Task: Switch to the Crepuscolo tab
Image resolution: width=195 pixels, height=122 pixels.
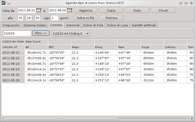Action: pos(11,25)
